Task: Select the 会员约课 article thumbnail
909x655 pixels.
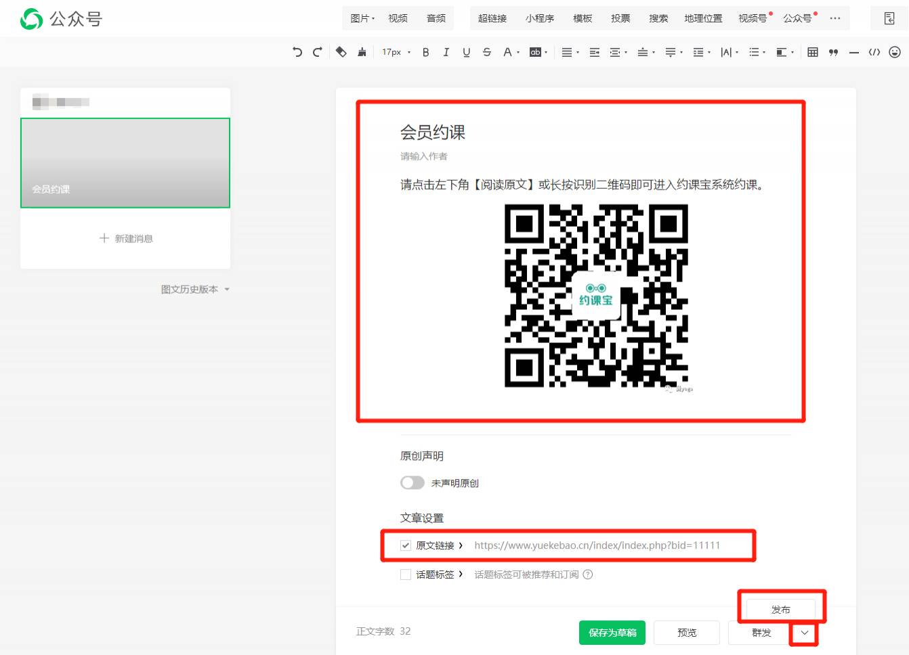Action: 125,163
